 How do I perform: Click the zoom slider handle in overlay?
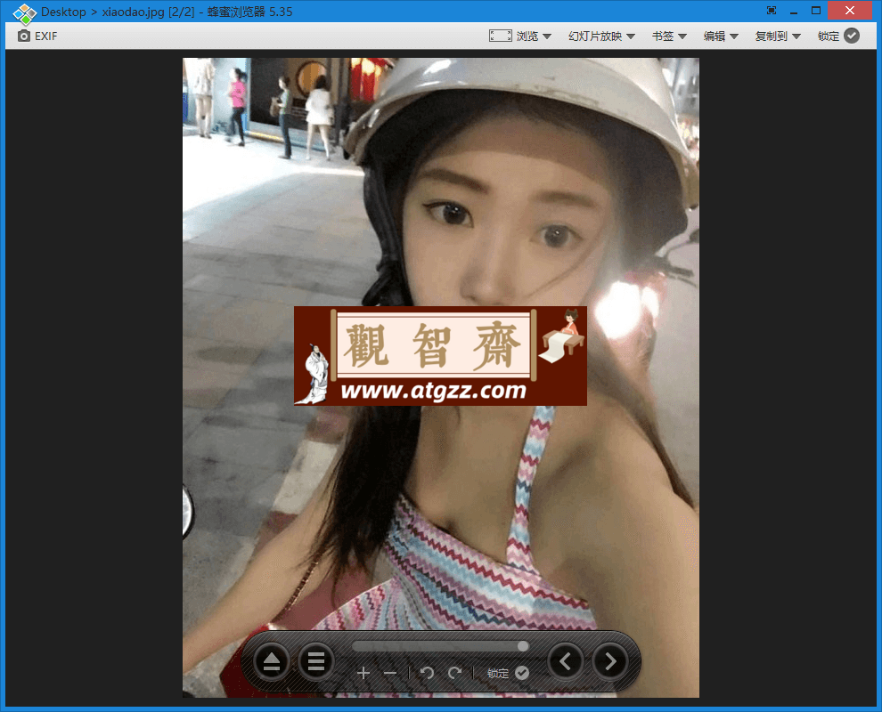click(523, 646)
